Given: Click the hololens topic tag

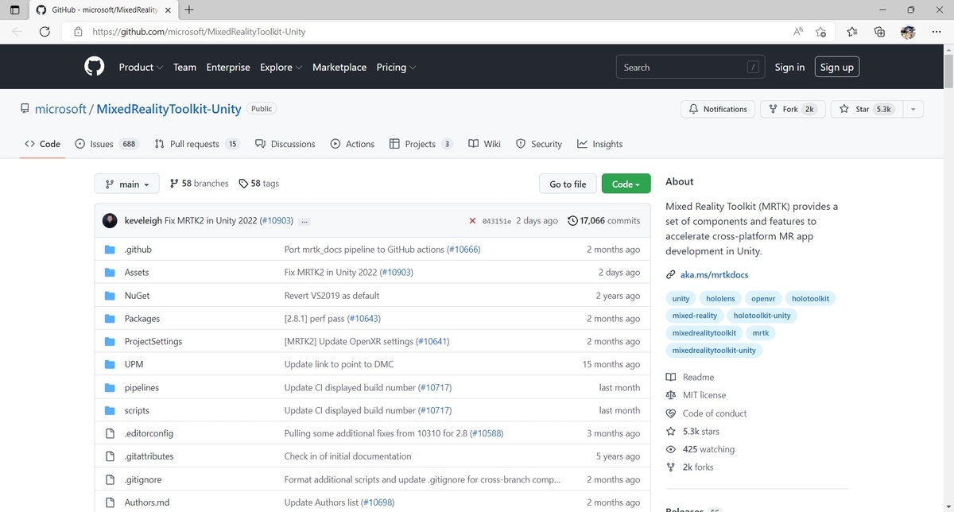Looking at the screenshot, I should pos(720,299).
